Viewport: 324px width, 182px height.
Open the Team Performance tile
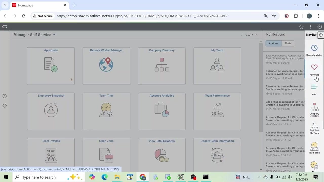[x=217, y=111]
